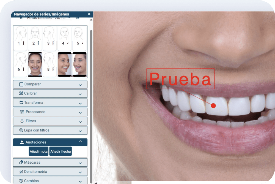
Task: Expand the Transforma section chevron
Action: coord(80,103)
